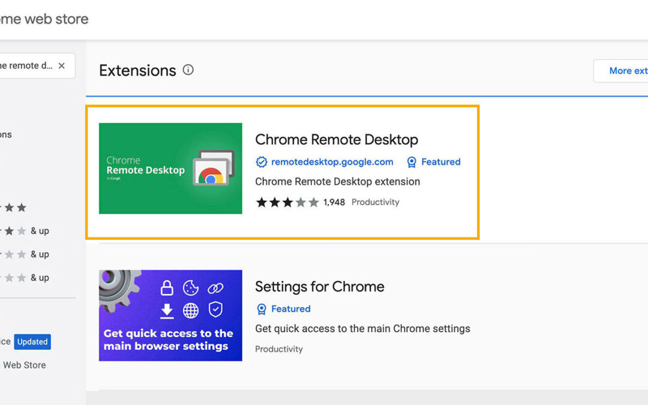Open the Chrome Remote Desktop green thumbnail

[170, 169]
